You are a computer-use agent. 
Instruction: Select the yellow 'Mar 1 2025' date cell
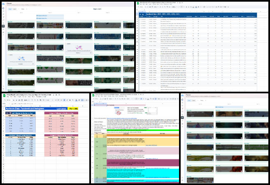click(x=73, y=109)
